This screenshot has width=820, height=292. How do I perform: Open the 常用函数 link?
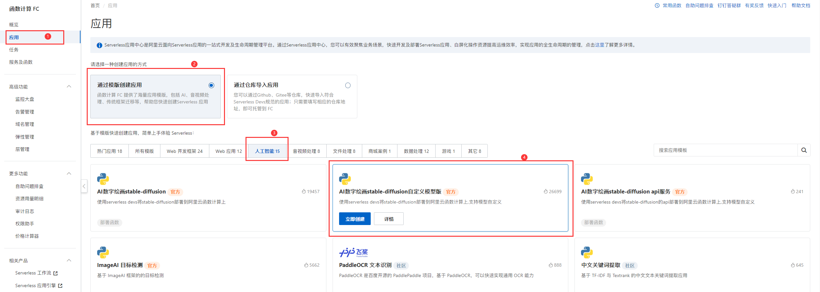[x=672, y=6]
